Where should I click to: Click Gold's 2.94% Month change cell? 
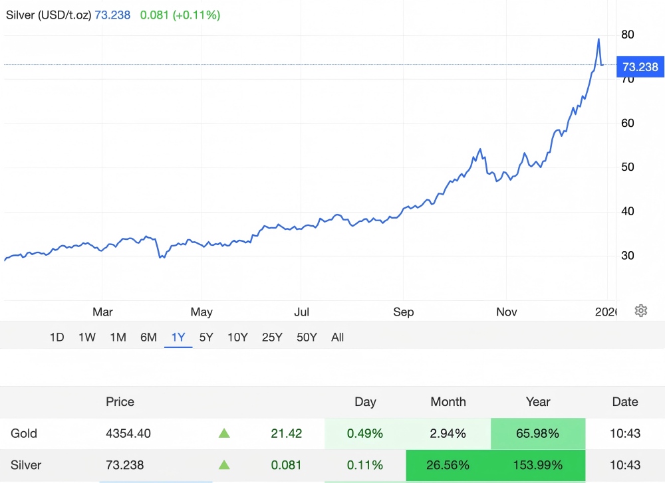pyautogui.click(x=448, y=433)
